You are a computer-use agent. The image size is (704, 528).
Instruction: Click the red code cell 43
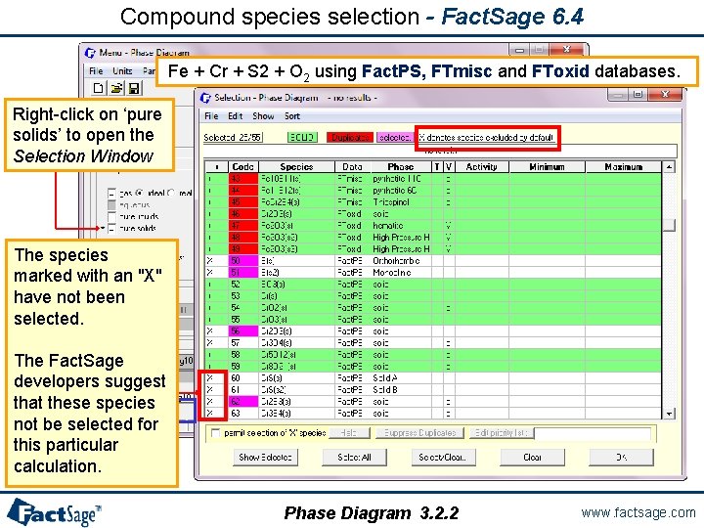(243, 179)
